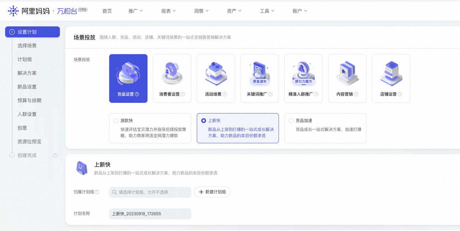
Task: Click the 计划组 search input field
Action: click(150, 192)
